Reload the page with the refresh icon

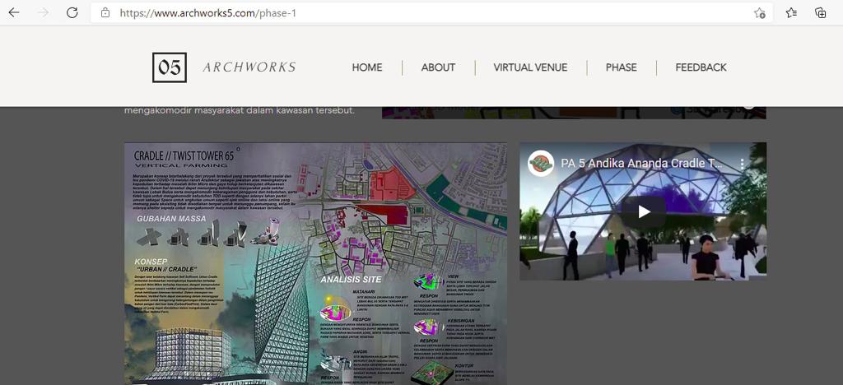[x=72, y=13]
